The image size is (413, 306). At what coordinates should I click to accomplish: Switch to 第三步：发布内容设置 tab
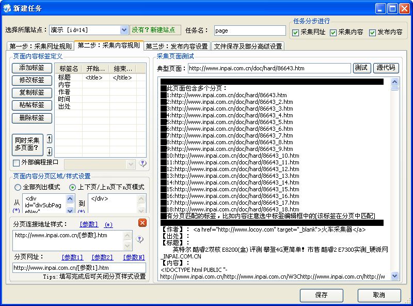tap(177, 46)
